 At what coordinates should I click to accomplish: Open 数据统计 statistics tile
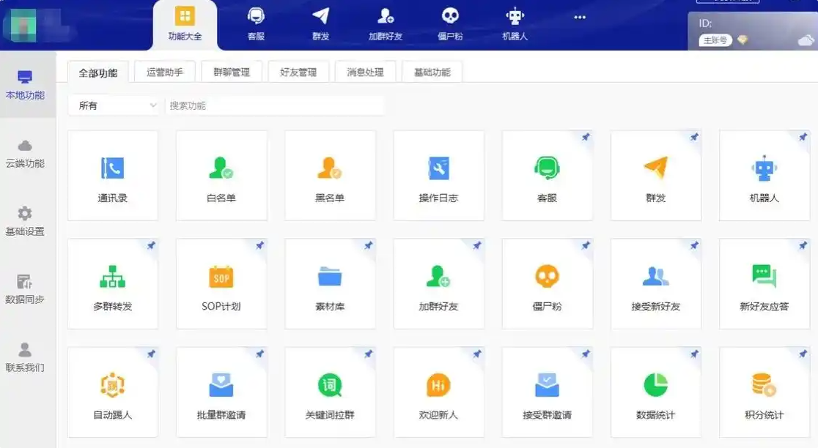point(656,392)
